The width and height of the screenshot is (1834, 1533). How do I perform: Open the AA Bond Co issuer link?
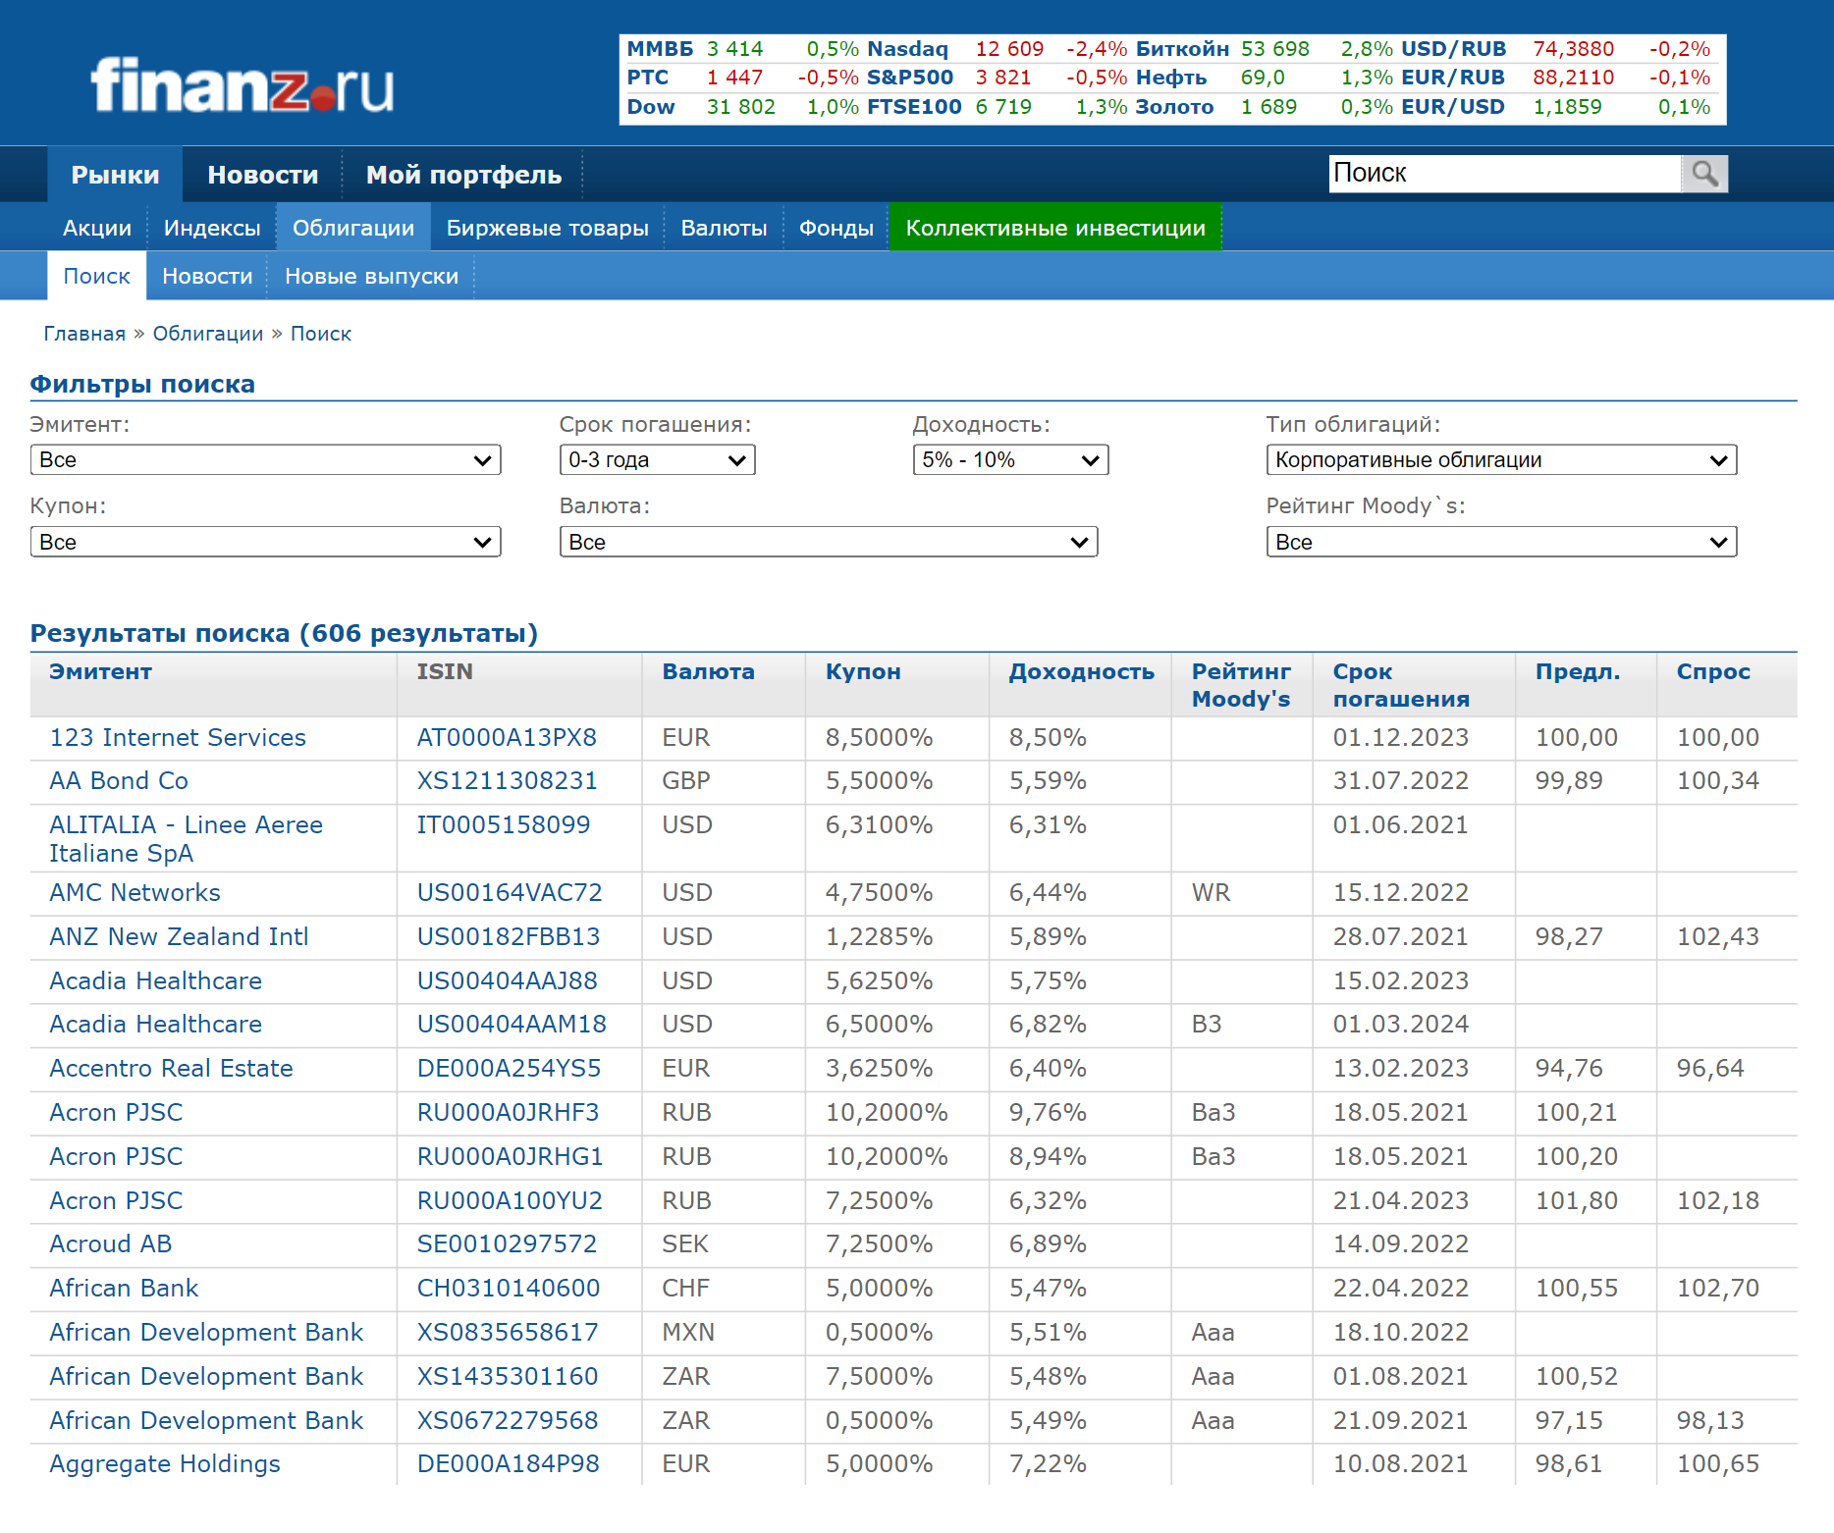click(119, 780)
